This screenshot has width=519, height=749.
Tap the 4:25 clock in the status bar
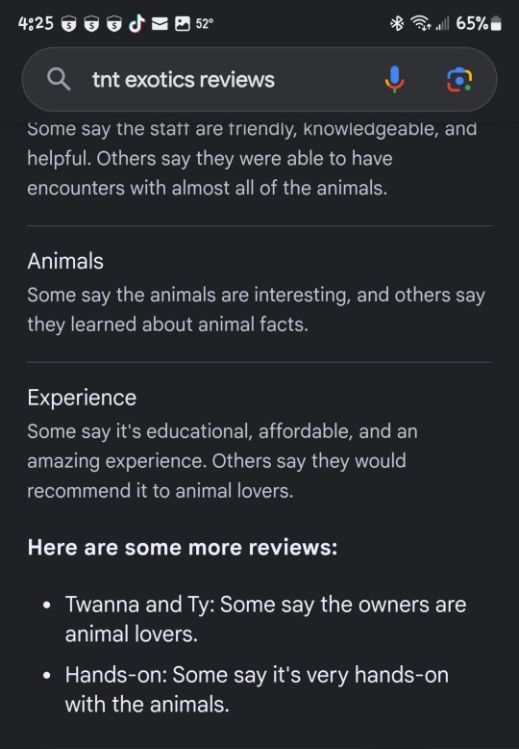[36, 23]
